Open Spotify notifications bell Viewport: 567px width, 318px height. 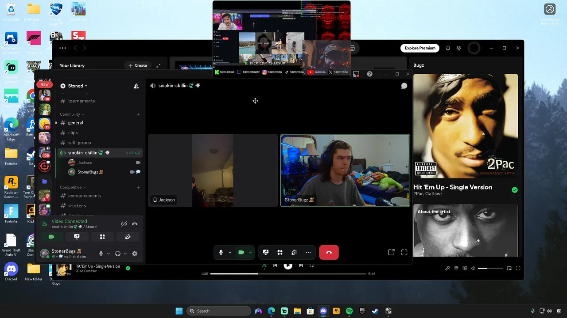point(448,48)
